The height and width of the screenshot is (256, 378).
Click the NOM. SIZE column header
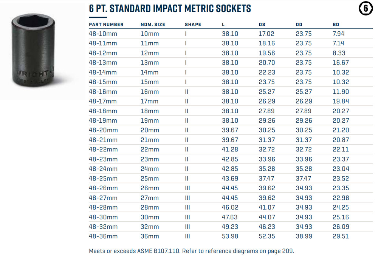(x=153, y=25)
